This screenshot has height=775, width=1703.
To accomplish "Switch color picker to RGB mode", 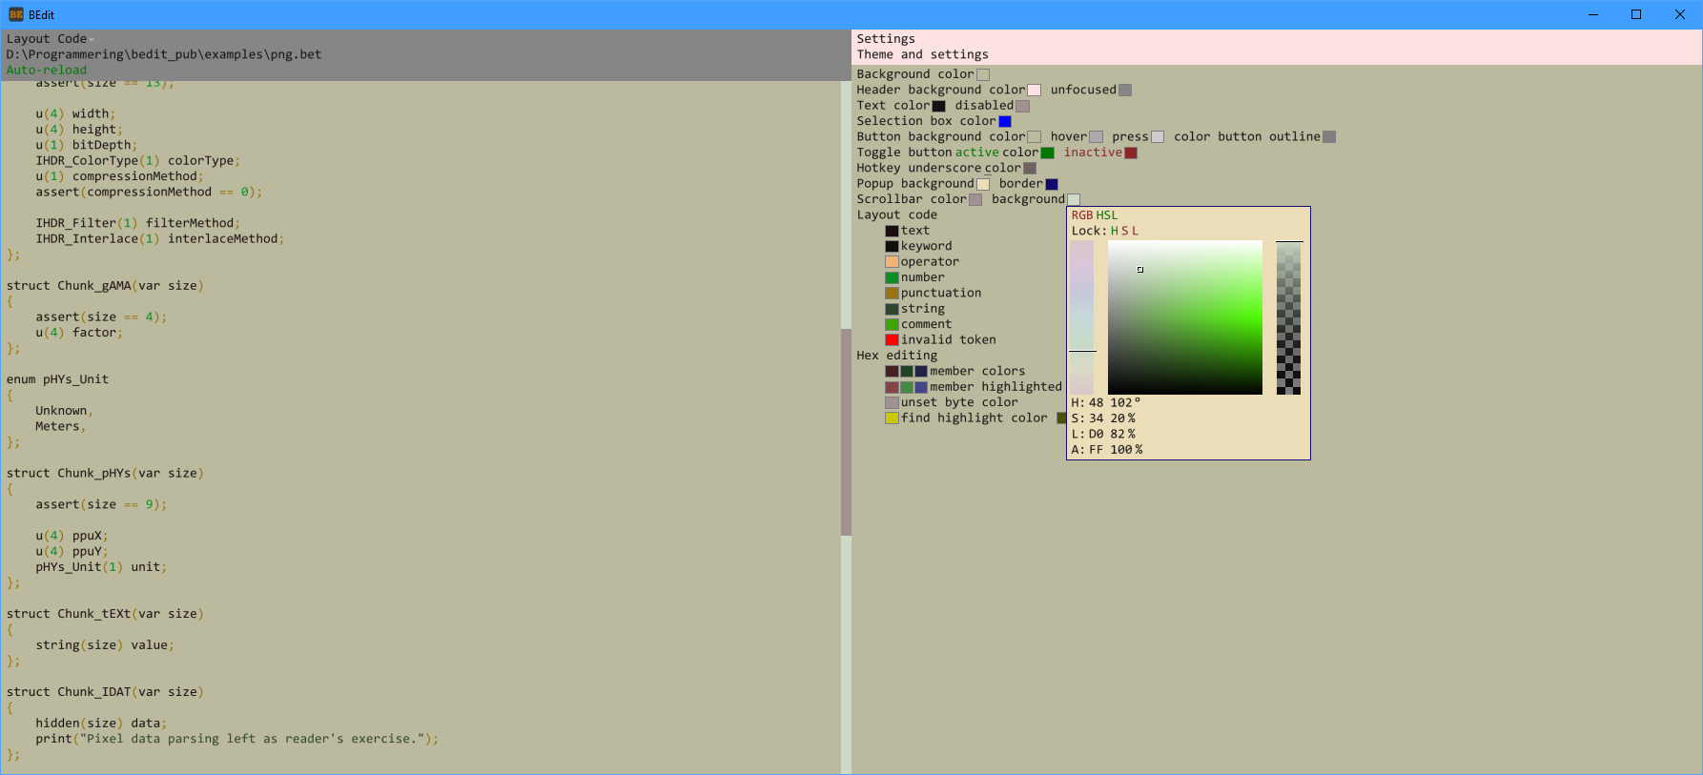I will coord(1082,215).
